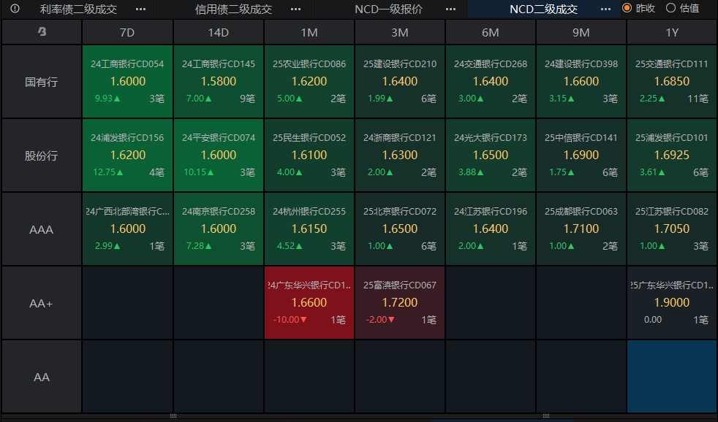Open the more menu beside 信用债二级成交
Image resolution: width=718 pixels, height=422 pixels.
click(x=296, y=9)
